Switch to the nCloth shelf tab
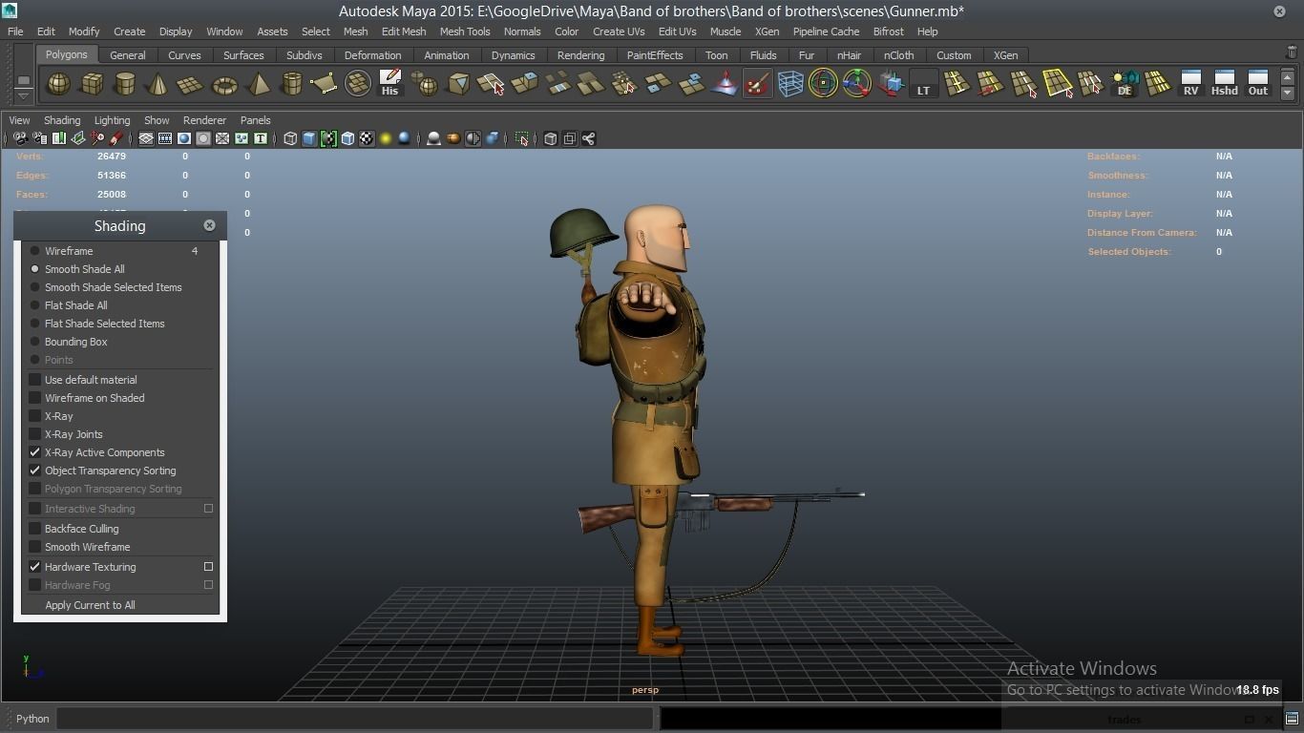1304x733 pixels. pos(898,55)
